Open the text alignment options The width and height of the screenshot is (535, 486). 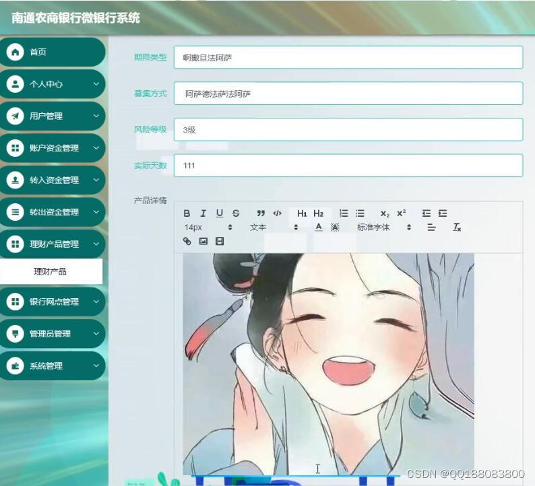coord(431,227)
